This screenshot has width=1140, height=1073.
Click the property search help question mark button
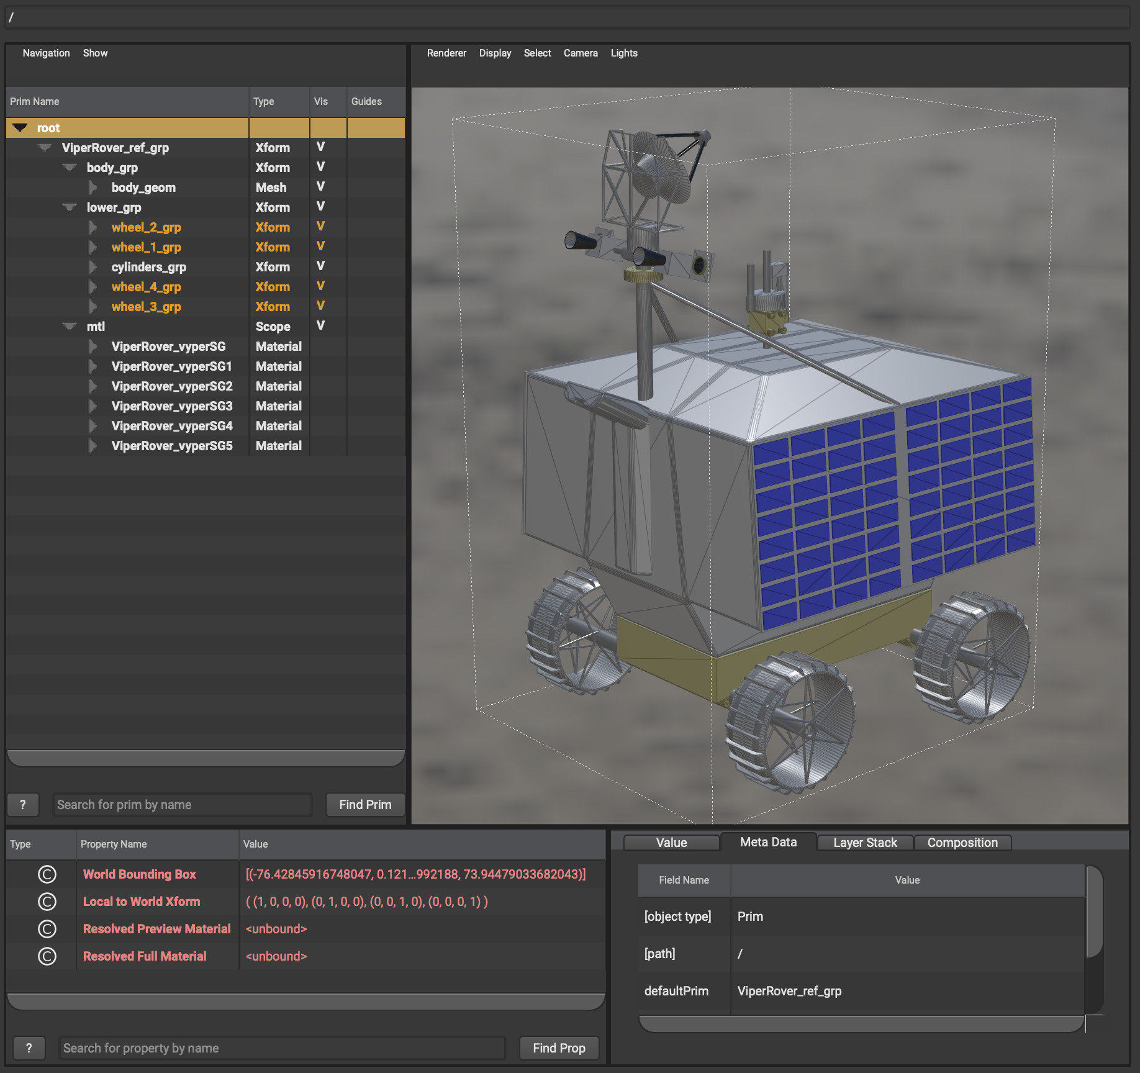[x=29, y=1048]
